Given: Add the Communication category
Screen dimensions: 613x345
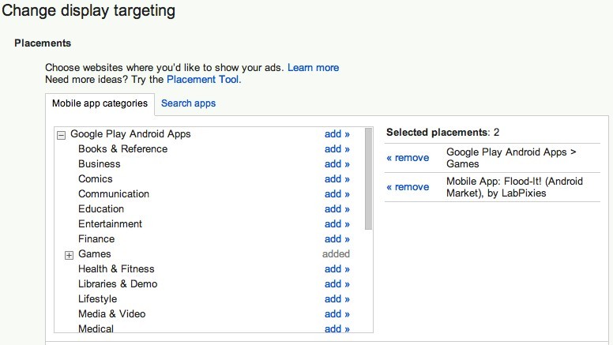Looking at the screenshot, I should point(337,194).
